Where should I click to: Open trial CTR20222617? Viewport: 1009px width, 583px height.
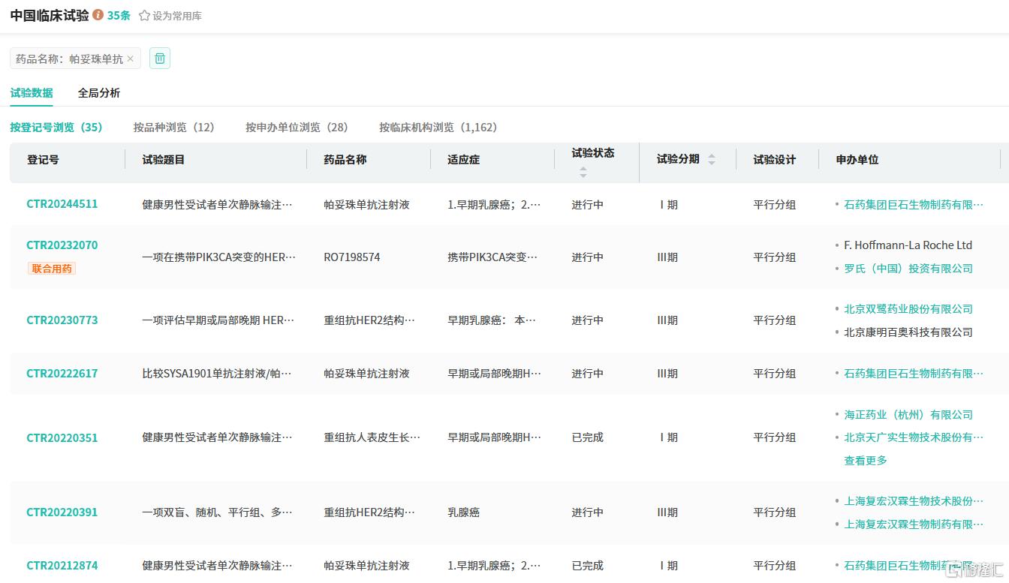click(x=62, y=374)
